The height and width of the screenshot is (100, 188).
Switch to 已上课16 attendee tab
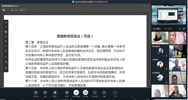pyautogui.click(x=157, y=29)
